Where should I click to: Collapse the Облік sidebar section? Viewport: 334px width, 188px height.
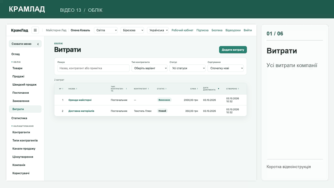point(16,62)
